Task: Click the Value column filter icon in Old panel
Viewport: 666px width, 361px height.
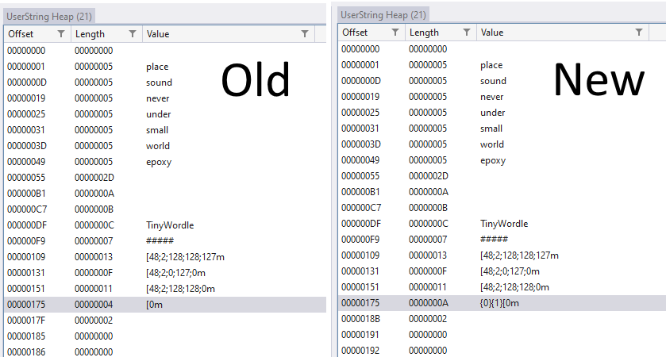Action: [x=305, y=34]
